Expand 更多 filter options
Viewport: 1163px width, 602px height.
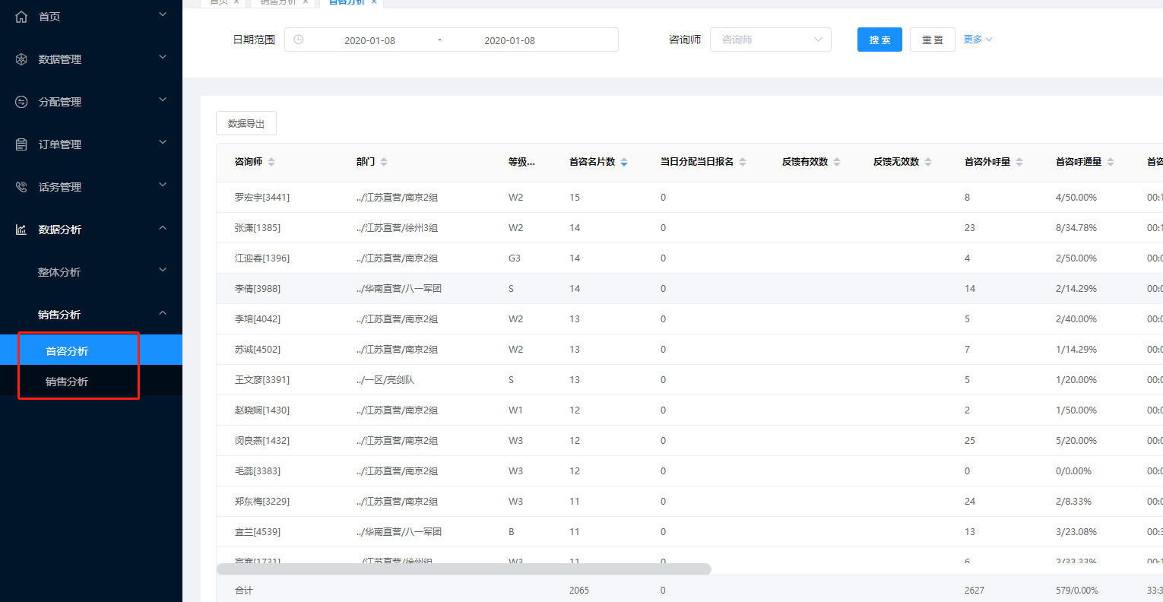978,40
